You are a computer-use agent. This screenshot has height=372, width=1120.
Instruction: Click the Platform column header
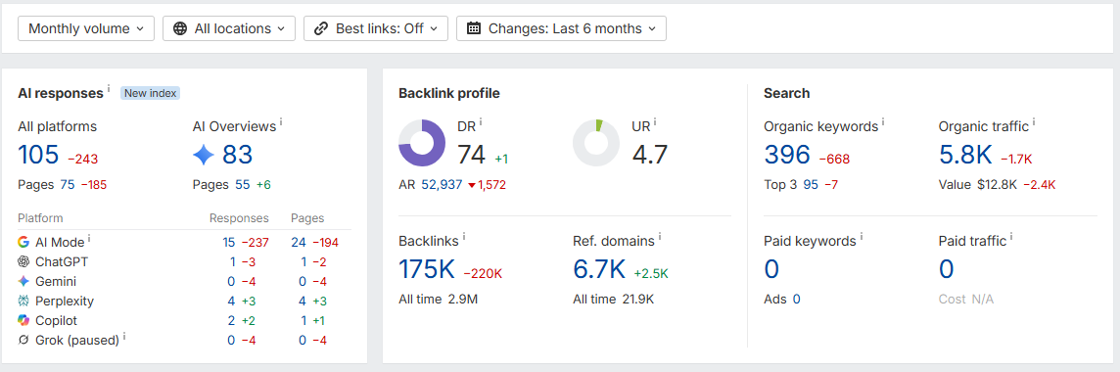pyautogui.click(x=40, y=218)
